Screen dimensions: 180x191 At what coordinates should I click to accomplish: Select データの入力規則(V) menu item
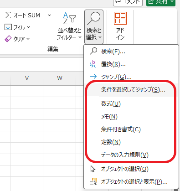(131, 155)
